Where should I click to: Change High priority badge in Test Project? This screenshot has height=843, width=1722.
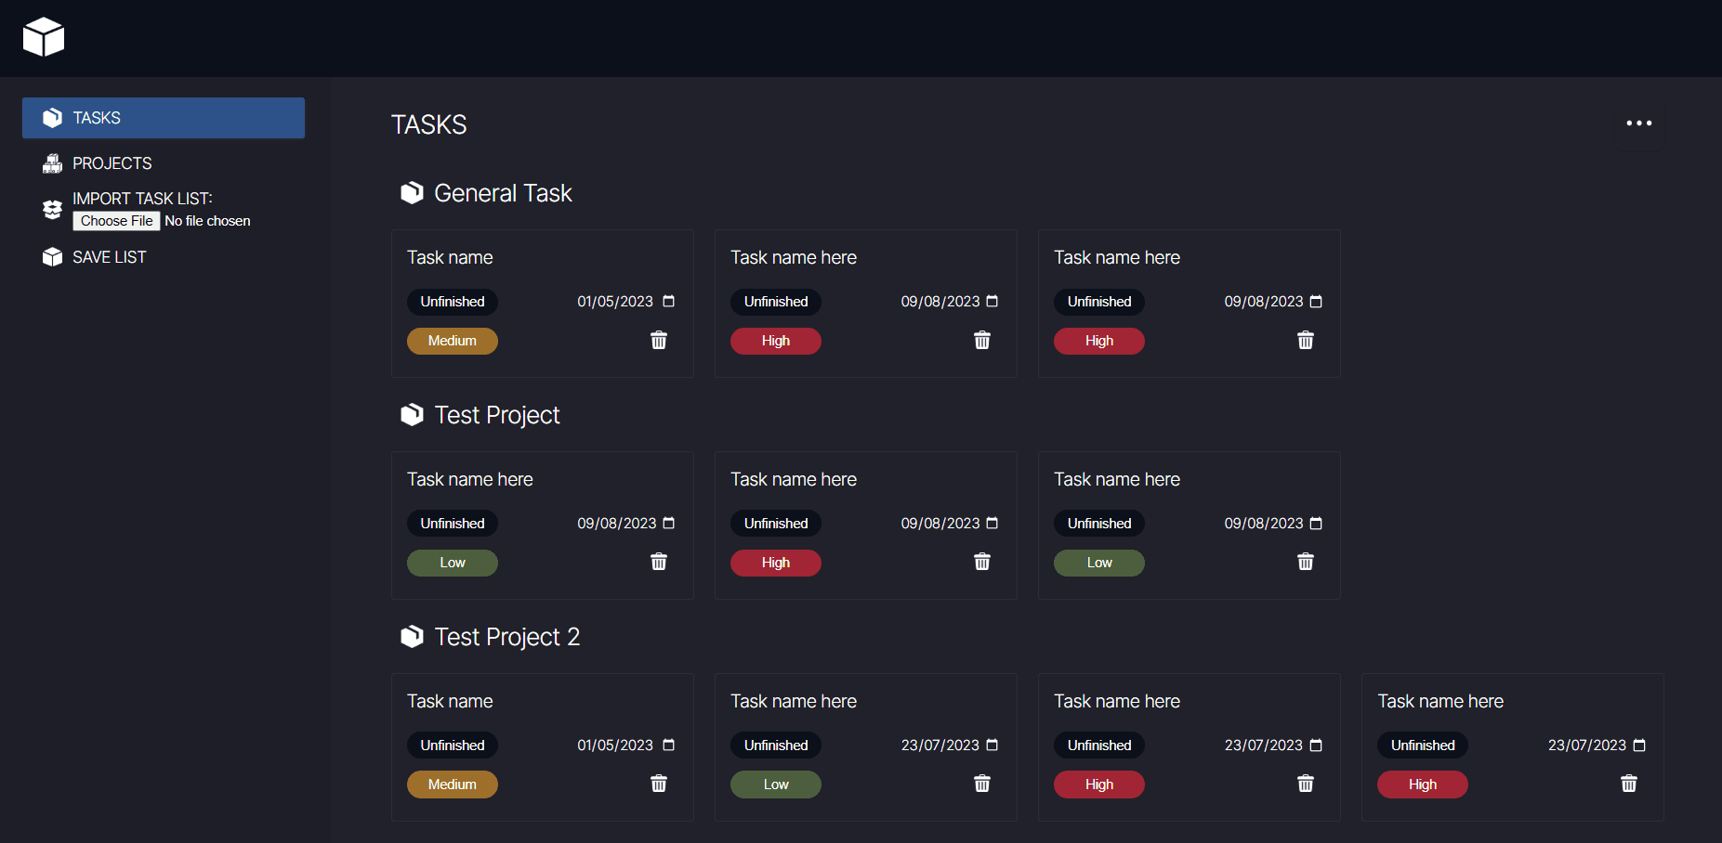click(x=776, y=563)
